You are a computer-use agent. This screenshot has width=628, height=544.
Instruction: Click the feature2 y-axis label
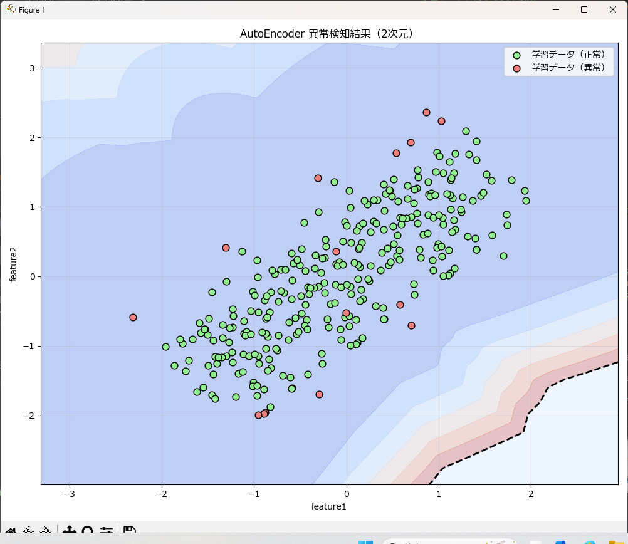(14, 264)
